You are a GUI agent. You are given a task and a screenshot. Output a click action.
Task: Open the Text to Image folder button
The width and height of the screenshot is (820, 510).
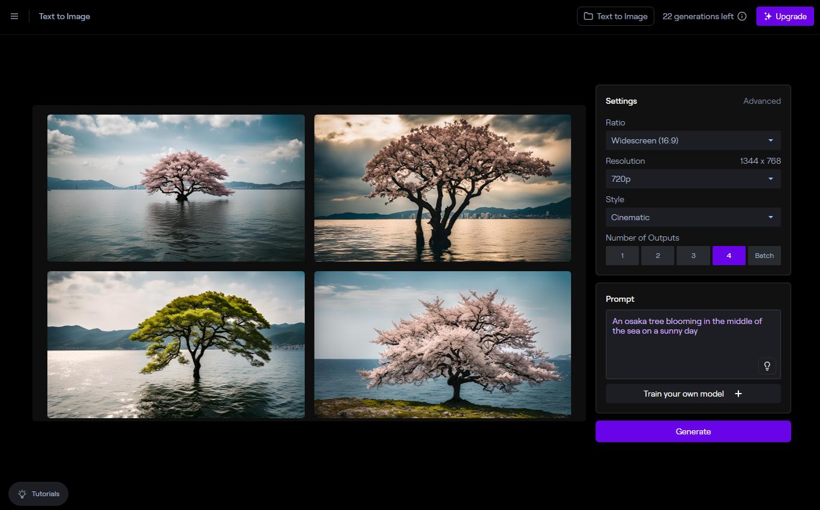click(x=616, y=16)
